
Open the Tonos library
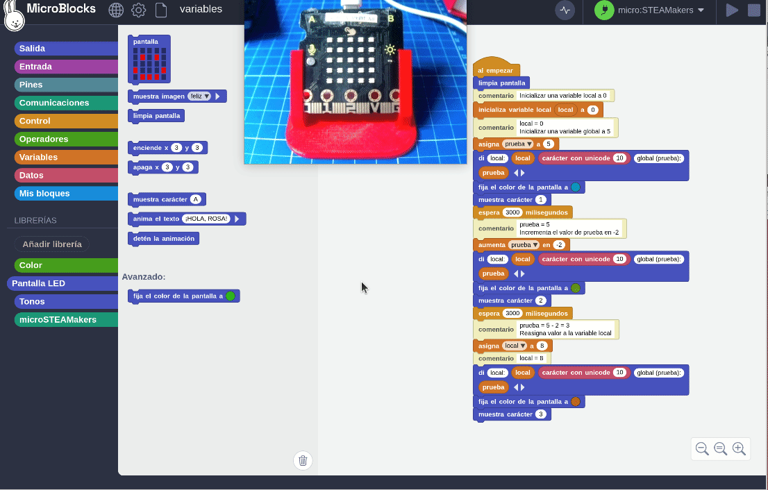point(66,301)
